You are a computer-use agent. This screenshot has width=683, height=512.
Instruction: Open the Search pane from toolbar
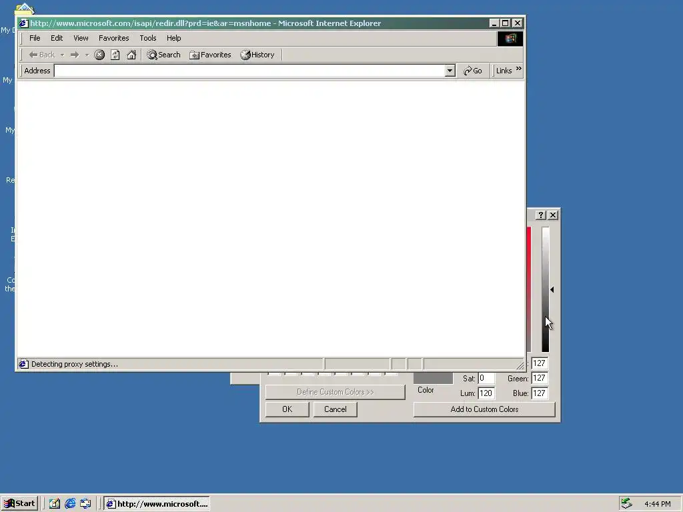click(x=163, y=55)
